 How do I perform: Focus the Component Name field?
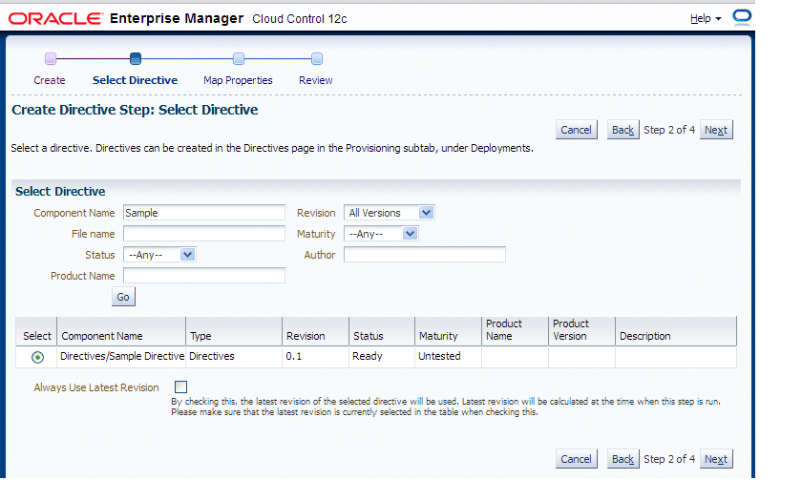(x=204, y=213)
